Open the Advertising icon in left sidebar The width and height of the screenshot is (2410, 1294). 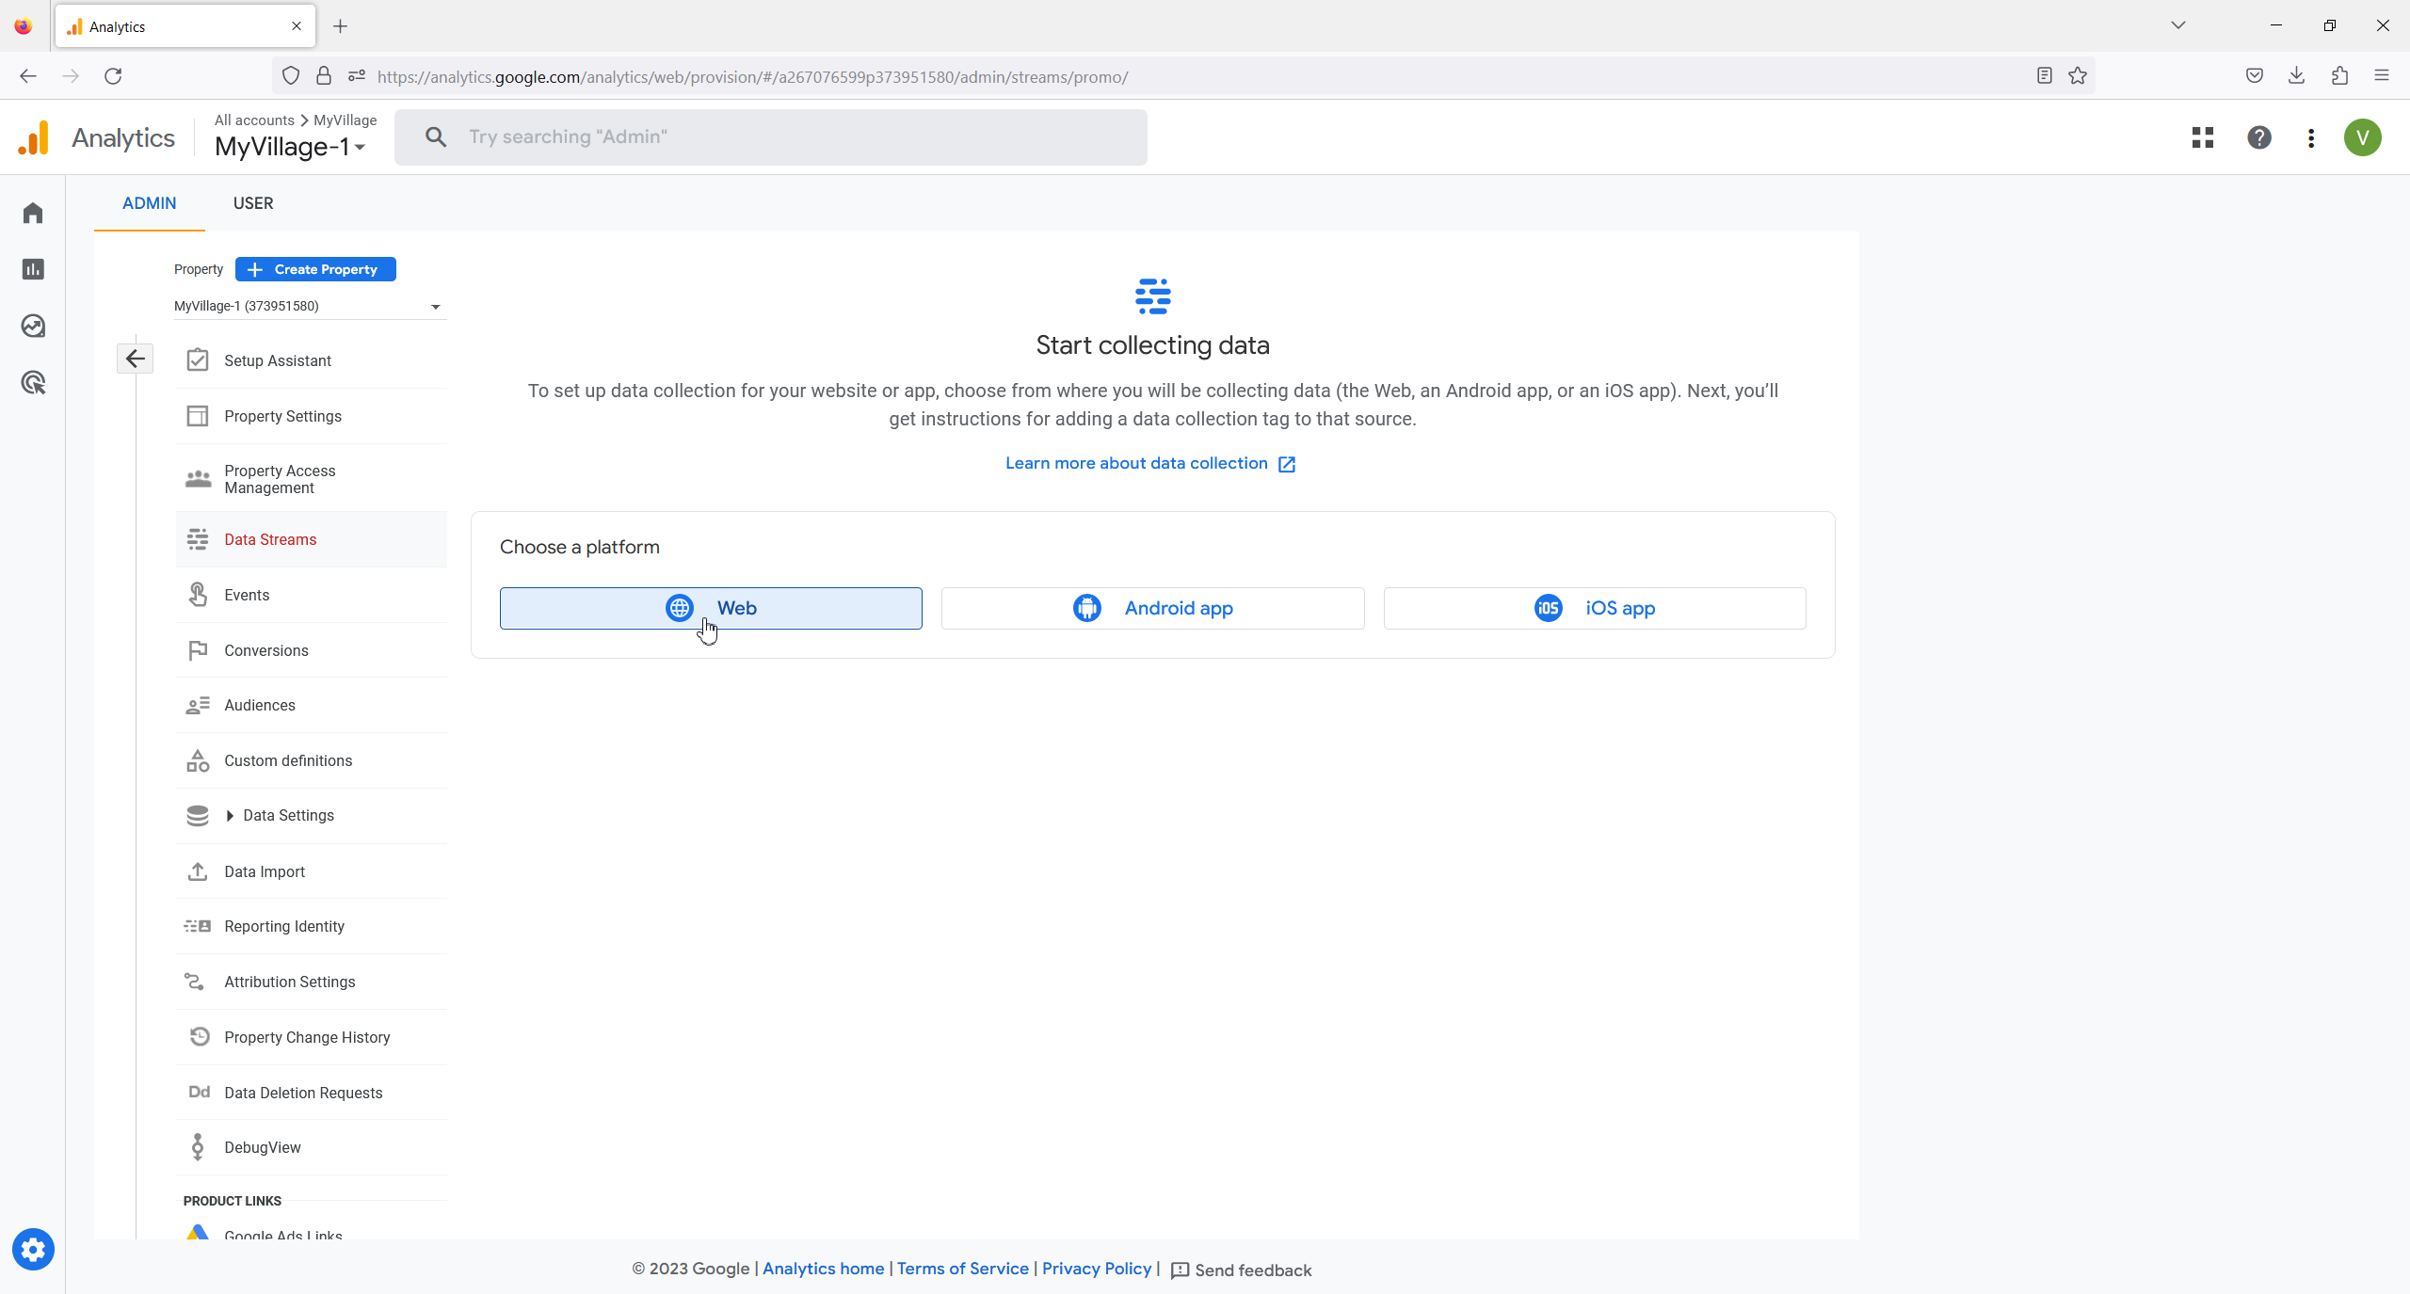point(33,383)
